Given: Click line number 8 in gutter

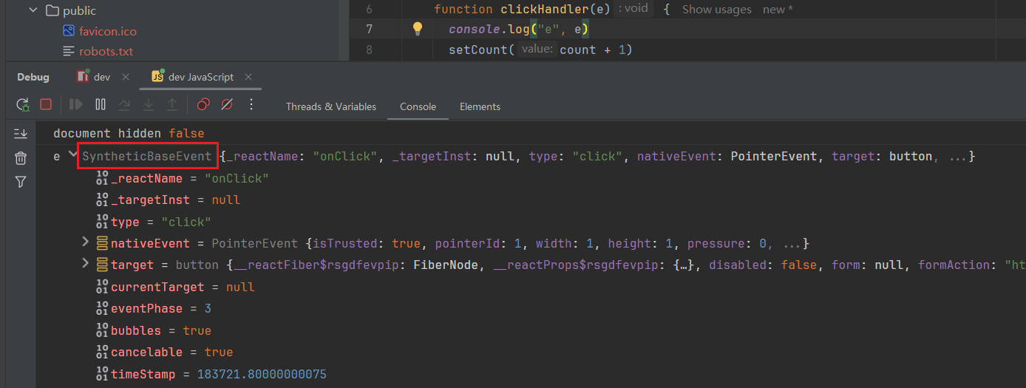Looking at the screenshot, I should click(370, 50).
